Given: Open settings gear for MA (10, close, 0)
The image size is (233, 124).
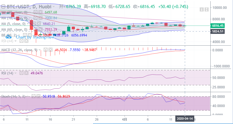Looking at the screenshot, I should pyautogui.click(x=35, y=18).
